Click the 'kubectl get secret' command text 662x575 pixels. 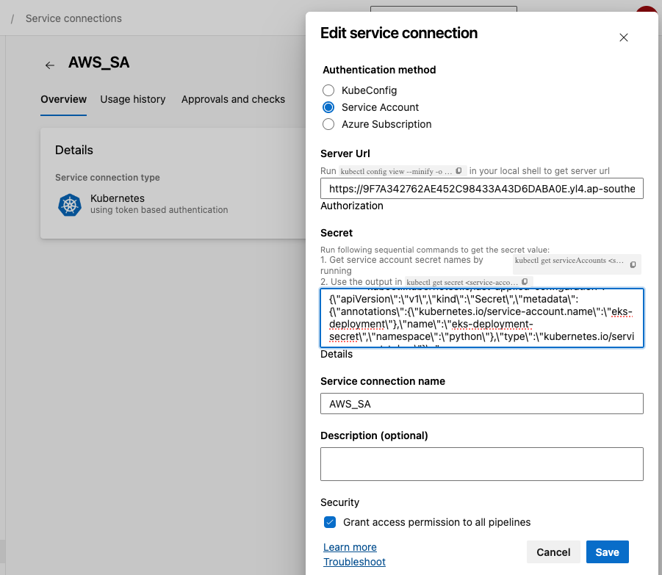point(462,282)
